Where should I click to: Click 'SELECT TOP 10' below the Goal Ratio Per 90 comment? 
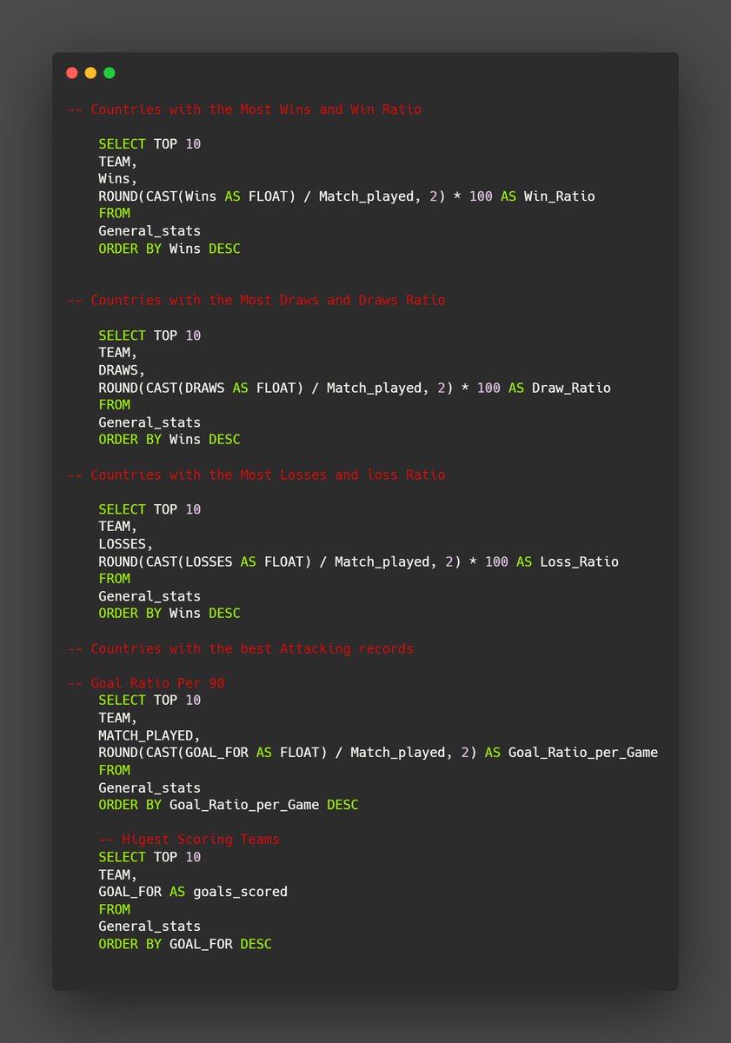(x=150, y=701)
